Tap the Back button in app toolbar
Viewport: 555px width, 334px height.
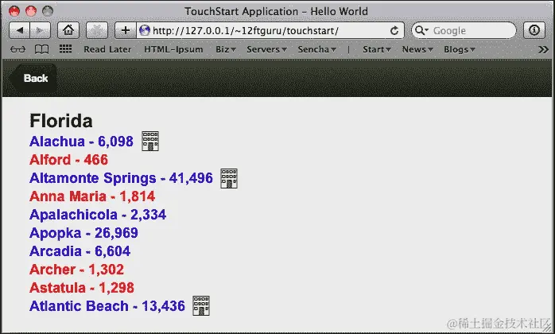(33, 78)
